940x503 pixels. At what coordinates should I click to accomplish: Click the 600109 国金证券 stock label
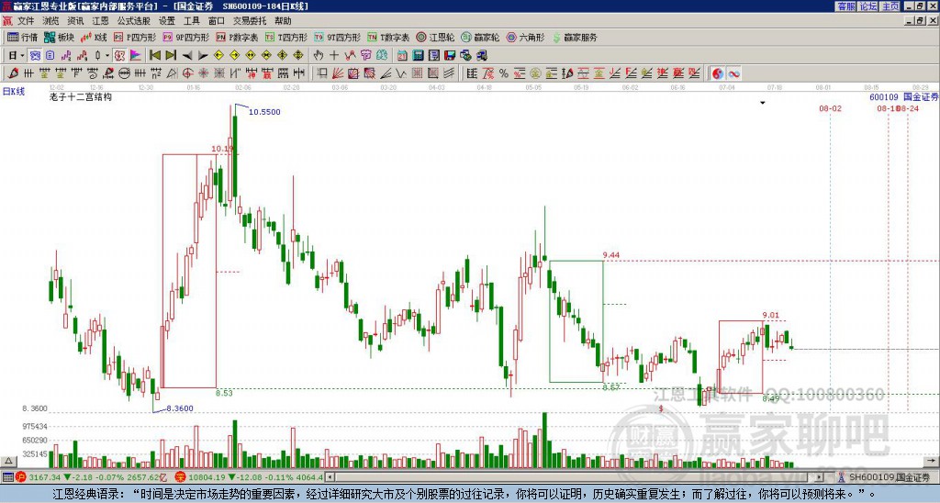click(903, 97)
